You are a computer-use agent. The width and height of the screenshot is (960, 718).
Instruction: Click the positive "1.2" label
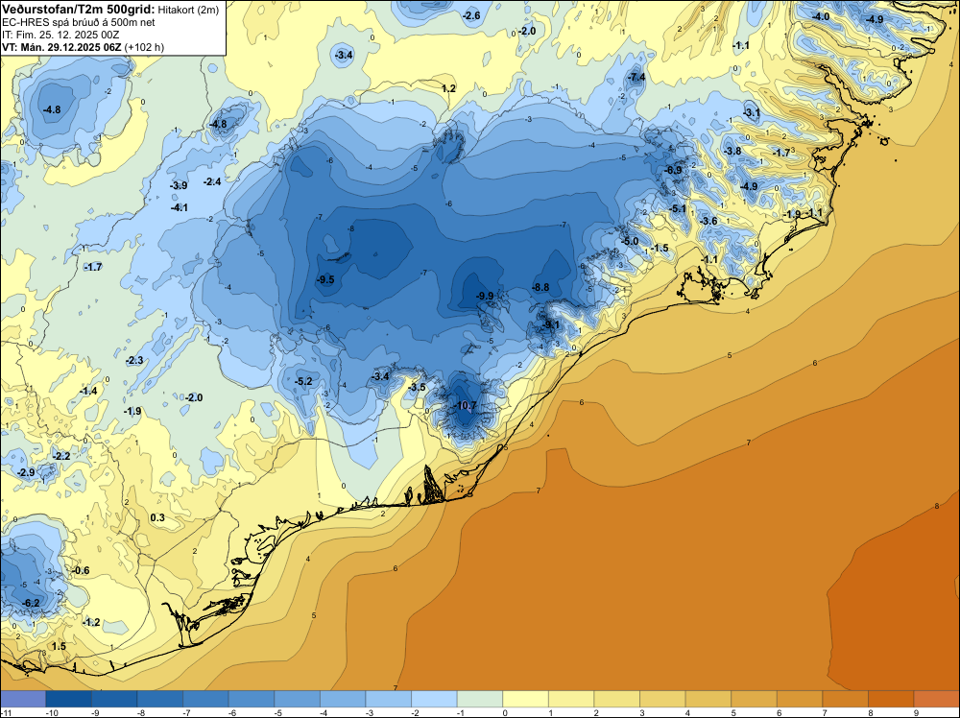448,88
